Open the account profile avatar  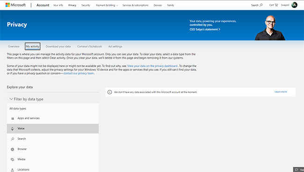click(294, 5)
